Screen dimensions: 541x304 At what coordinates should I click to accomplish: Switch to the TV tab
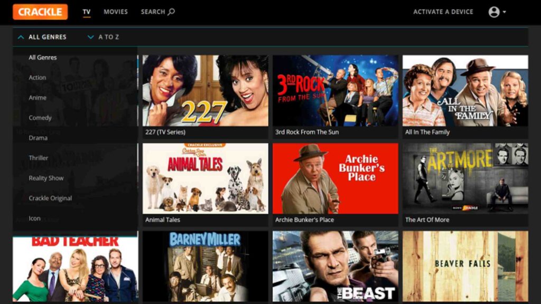click(87, 12)
